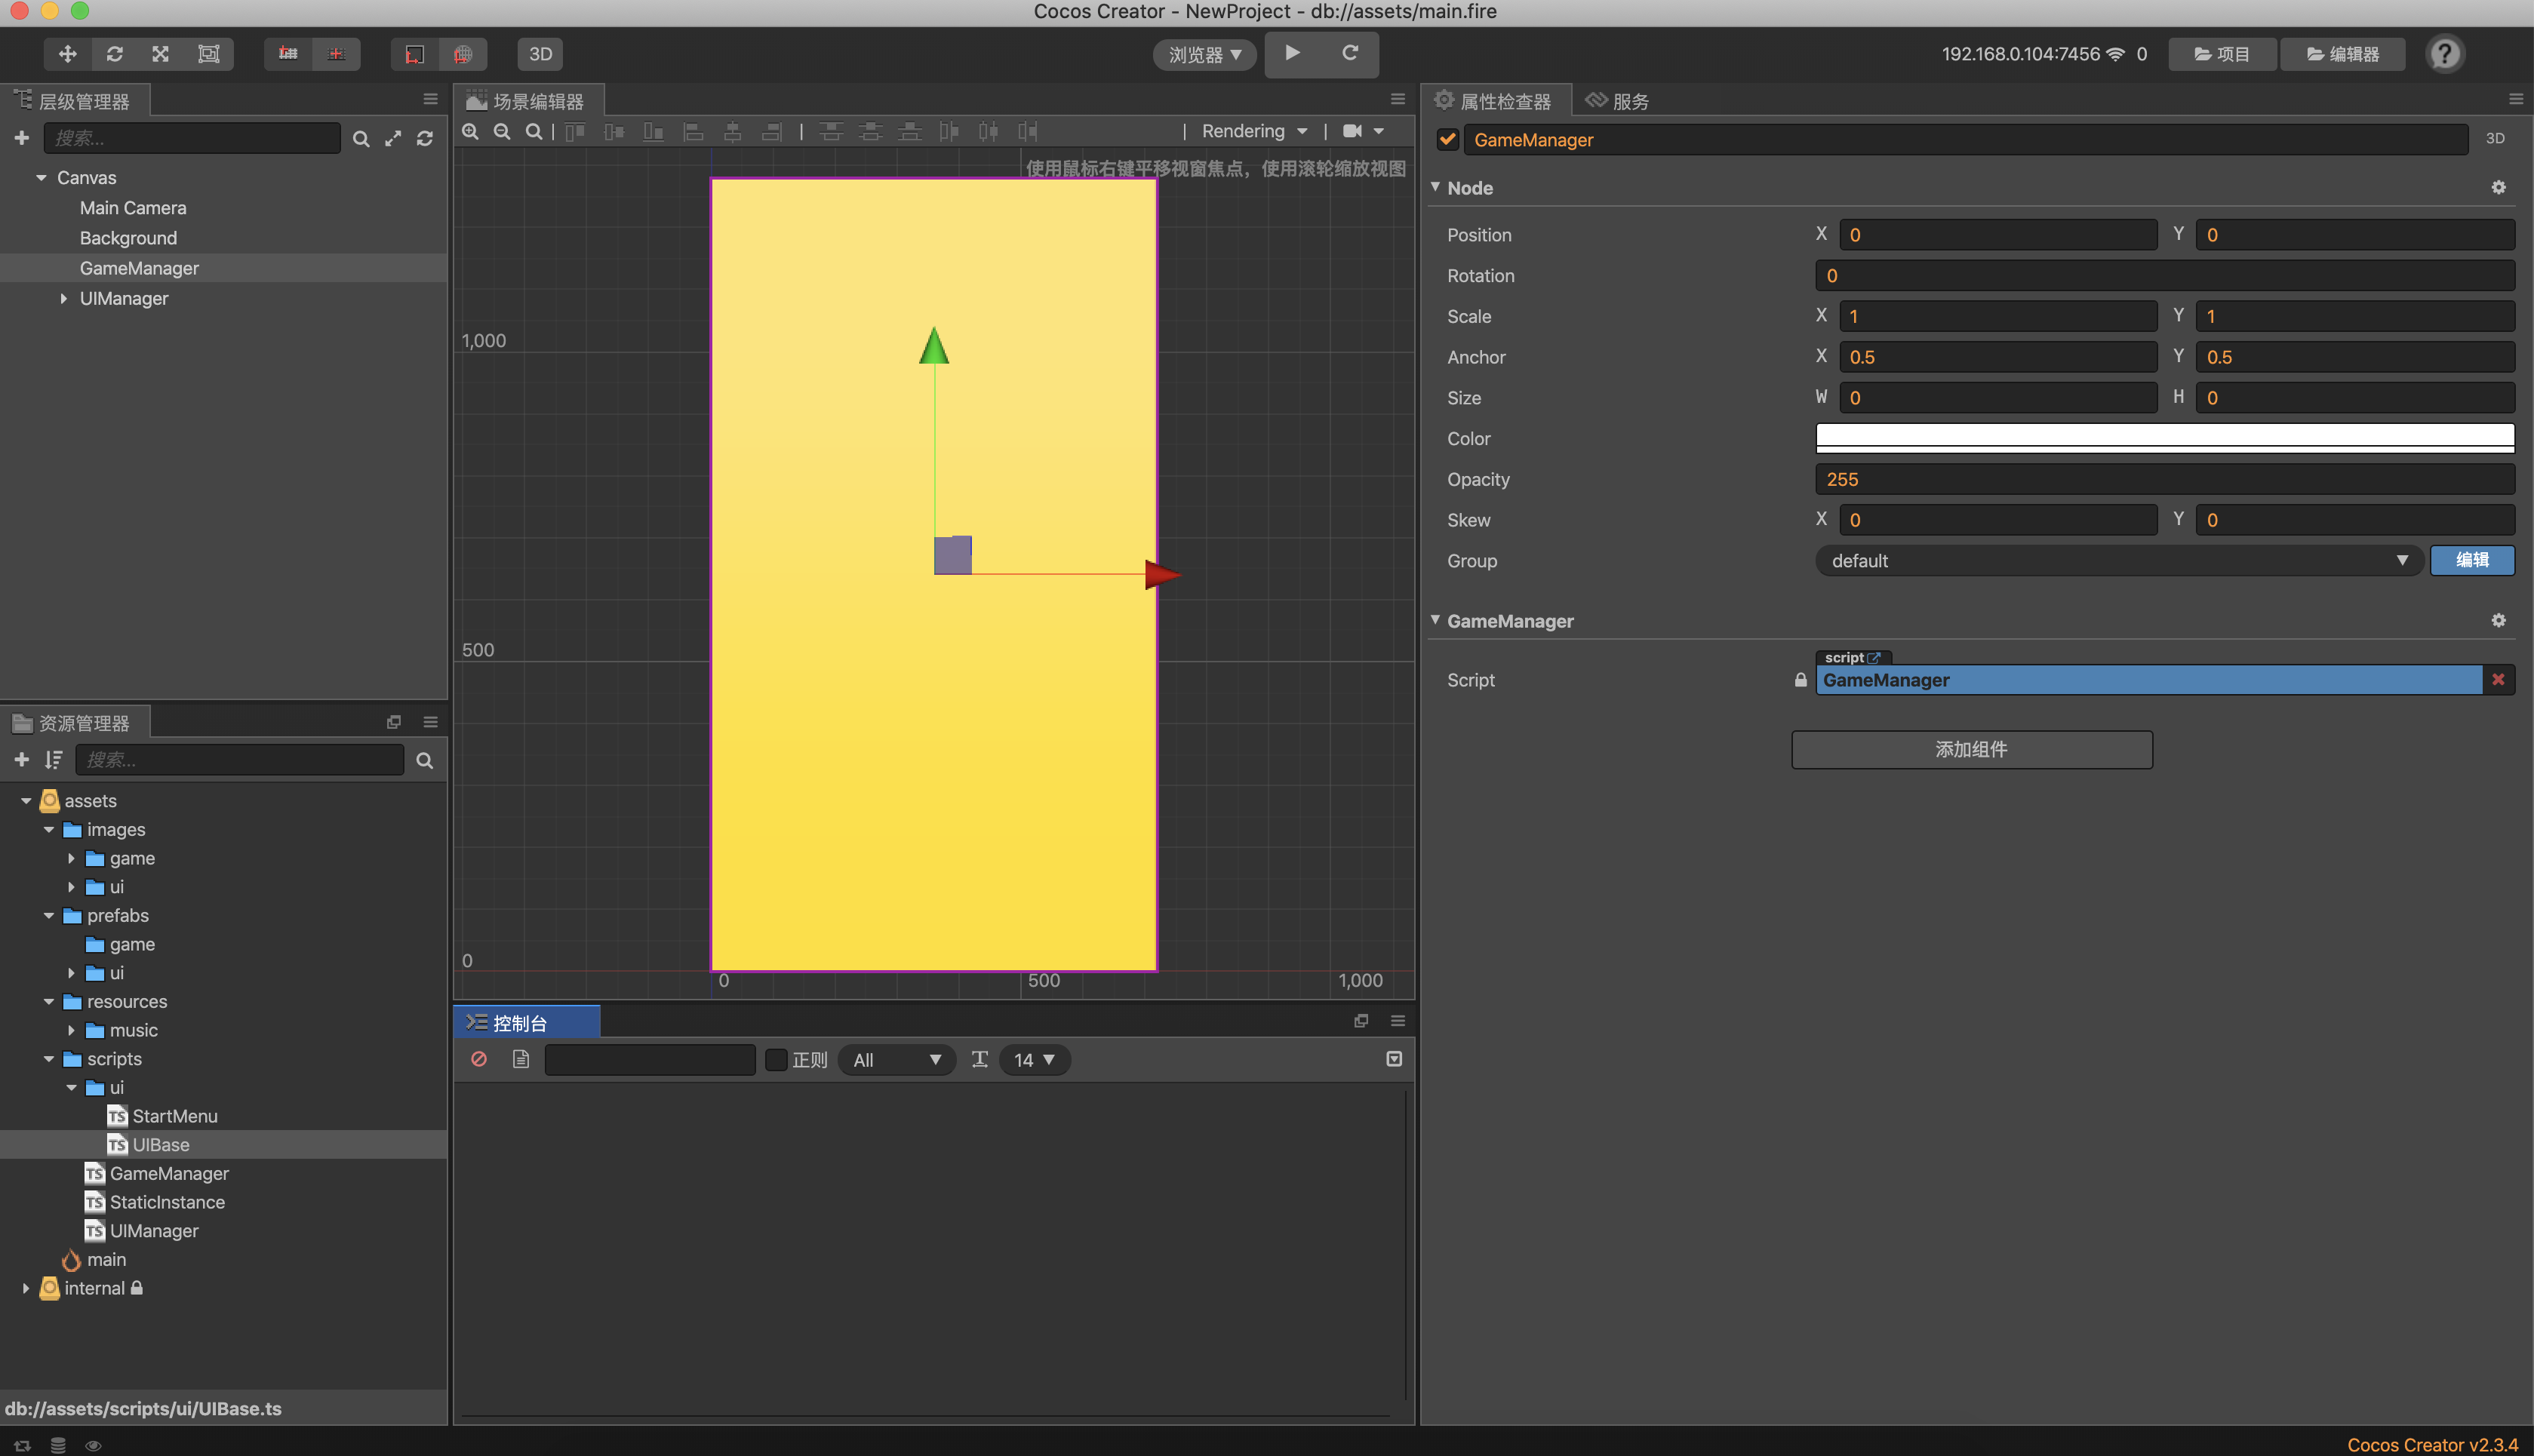Select the Properties inspector tab
This screenshot has width=2534, height=1456.
pos(1494,101)
